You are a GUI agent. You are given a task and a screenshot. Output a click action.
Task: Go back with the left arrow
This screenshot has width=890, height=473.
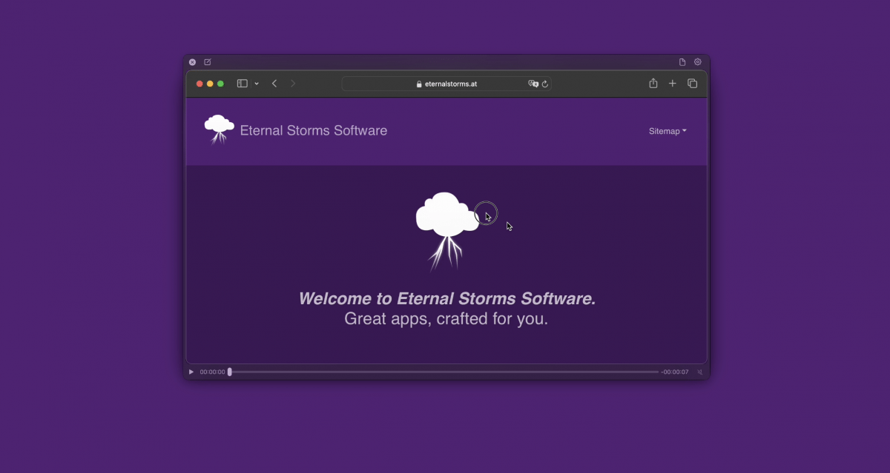[274, 84]
